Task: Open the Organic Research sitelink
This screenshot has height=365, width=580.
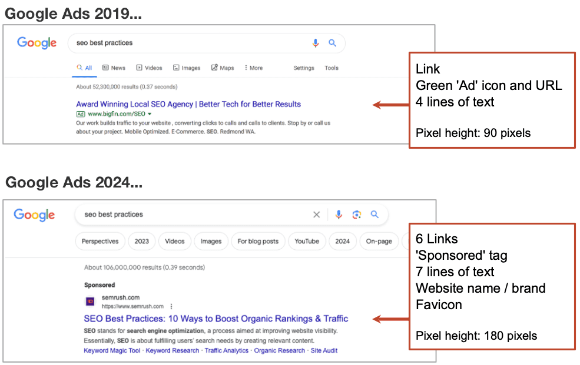Action: point(279,351)
